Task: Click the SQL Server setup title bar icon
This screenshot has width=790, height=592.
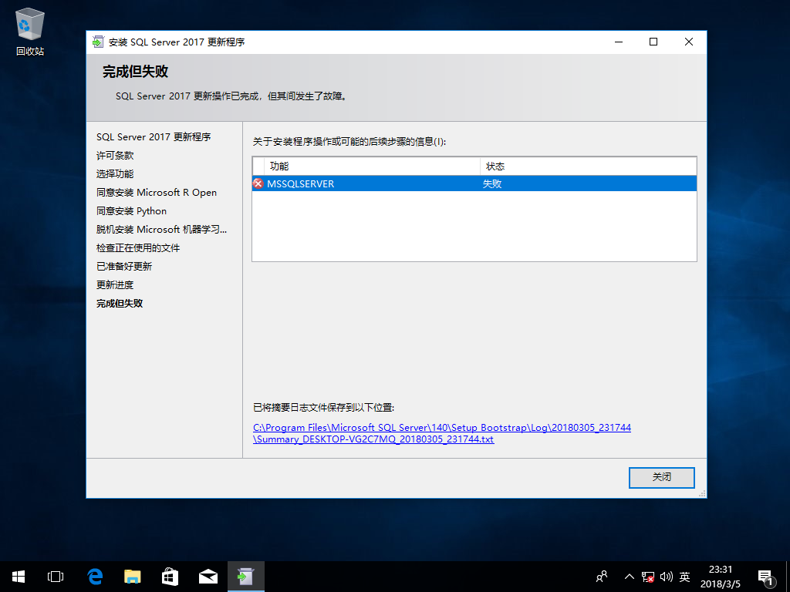Action: (x=98, y=42)
